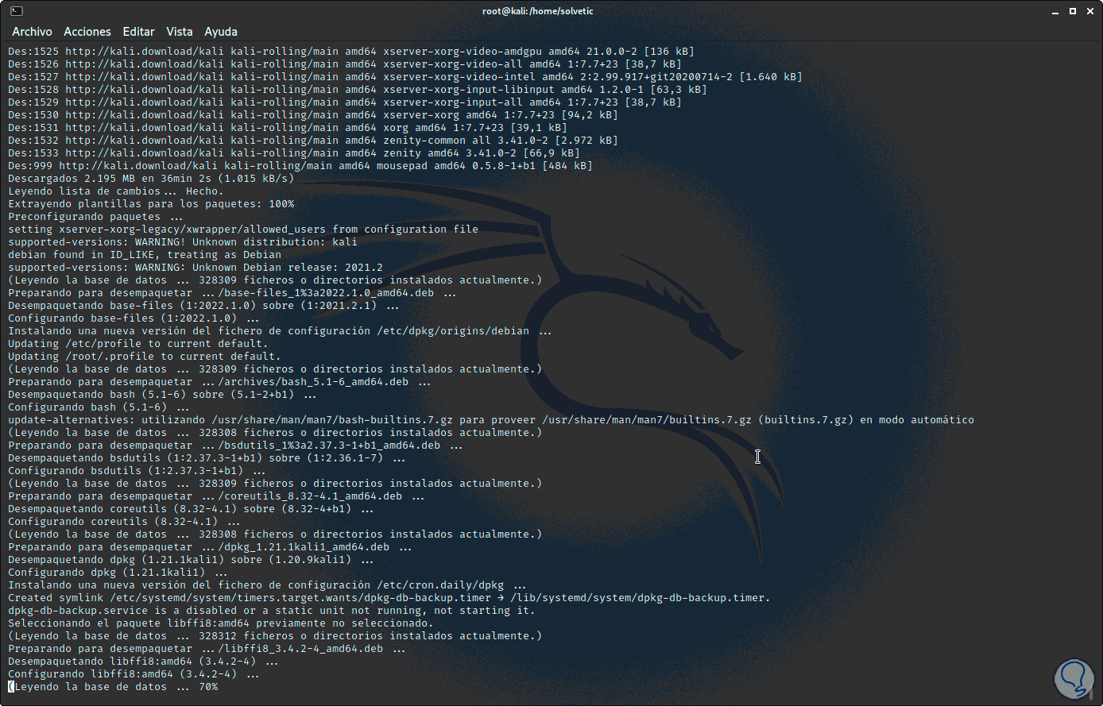This screenshot has width=1103, height=706.
Task: Click 'Desempaquetando libffi8:amd64 (3.4.2-4)' line
Action: [x=143, y=662]
